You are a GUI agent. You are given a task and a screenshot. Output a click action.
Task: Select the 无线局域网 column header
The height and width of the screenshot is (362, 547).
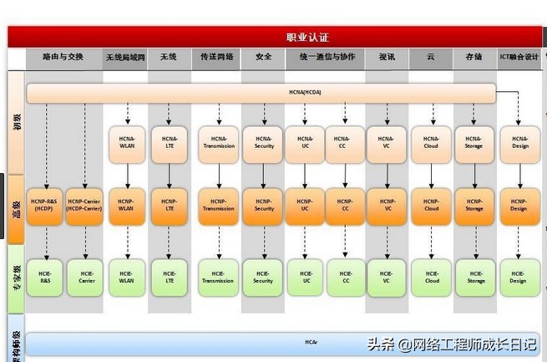tap(125, 59)
